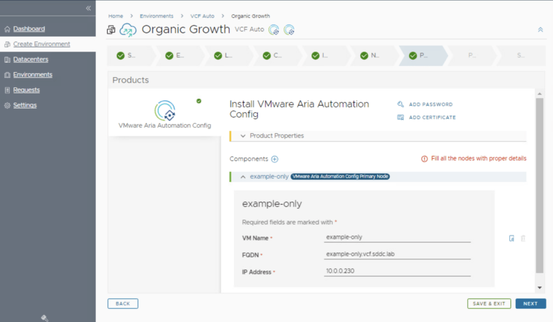Collapse the left sidebar with double chevron

pos(89,8)
